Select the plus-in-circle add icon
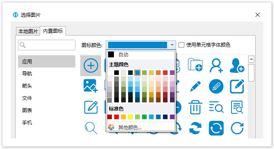The height and width of the screenshot is (149, 274). pos(91,65)
